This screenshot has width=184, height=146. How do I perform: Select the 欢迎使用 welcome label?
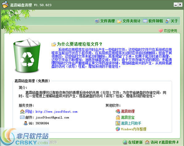coord(170,31)
